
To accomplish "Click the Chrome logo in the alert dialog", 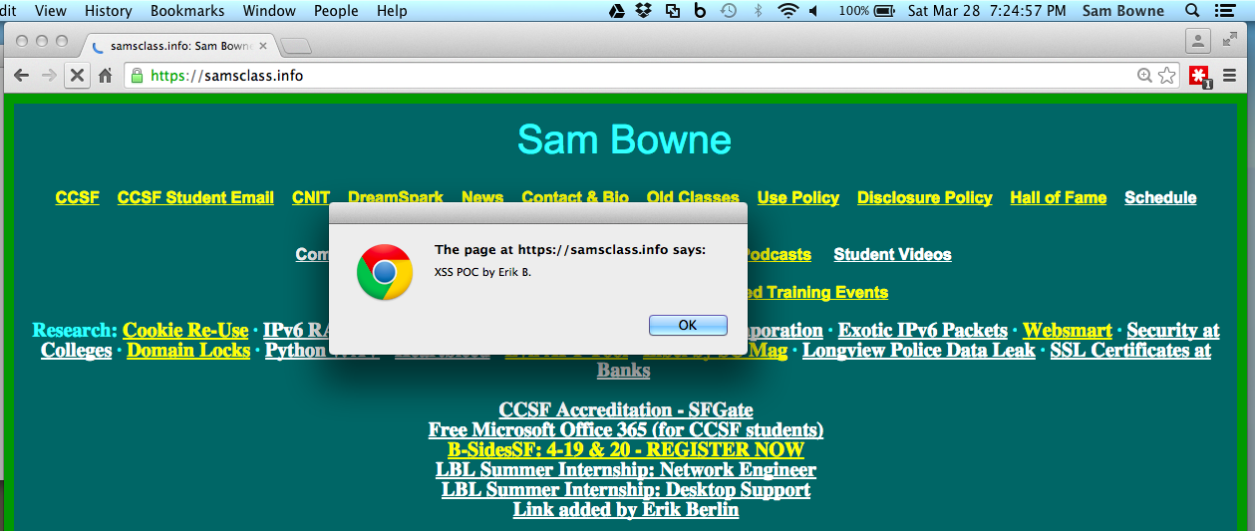I will coord(385,272).
